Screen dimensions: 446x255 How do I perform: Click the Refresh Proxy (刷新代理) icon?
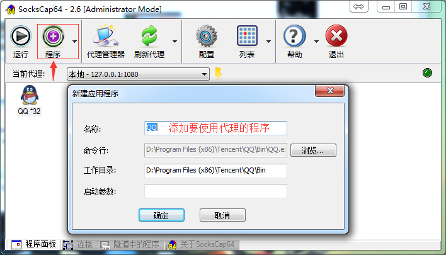(149, 36)
